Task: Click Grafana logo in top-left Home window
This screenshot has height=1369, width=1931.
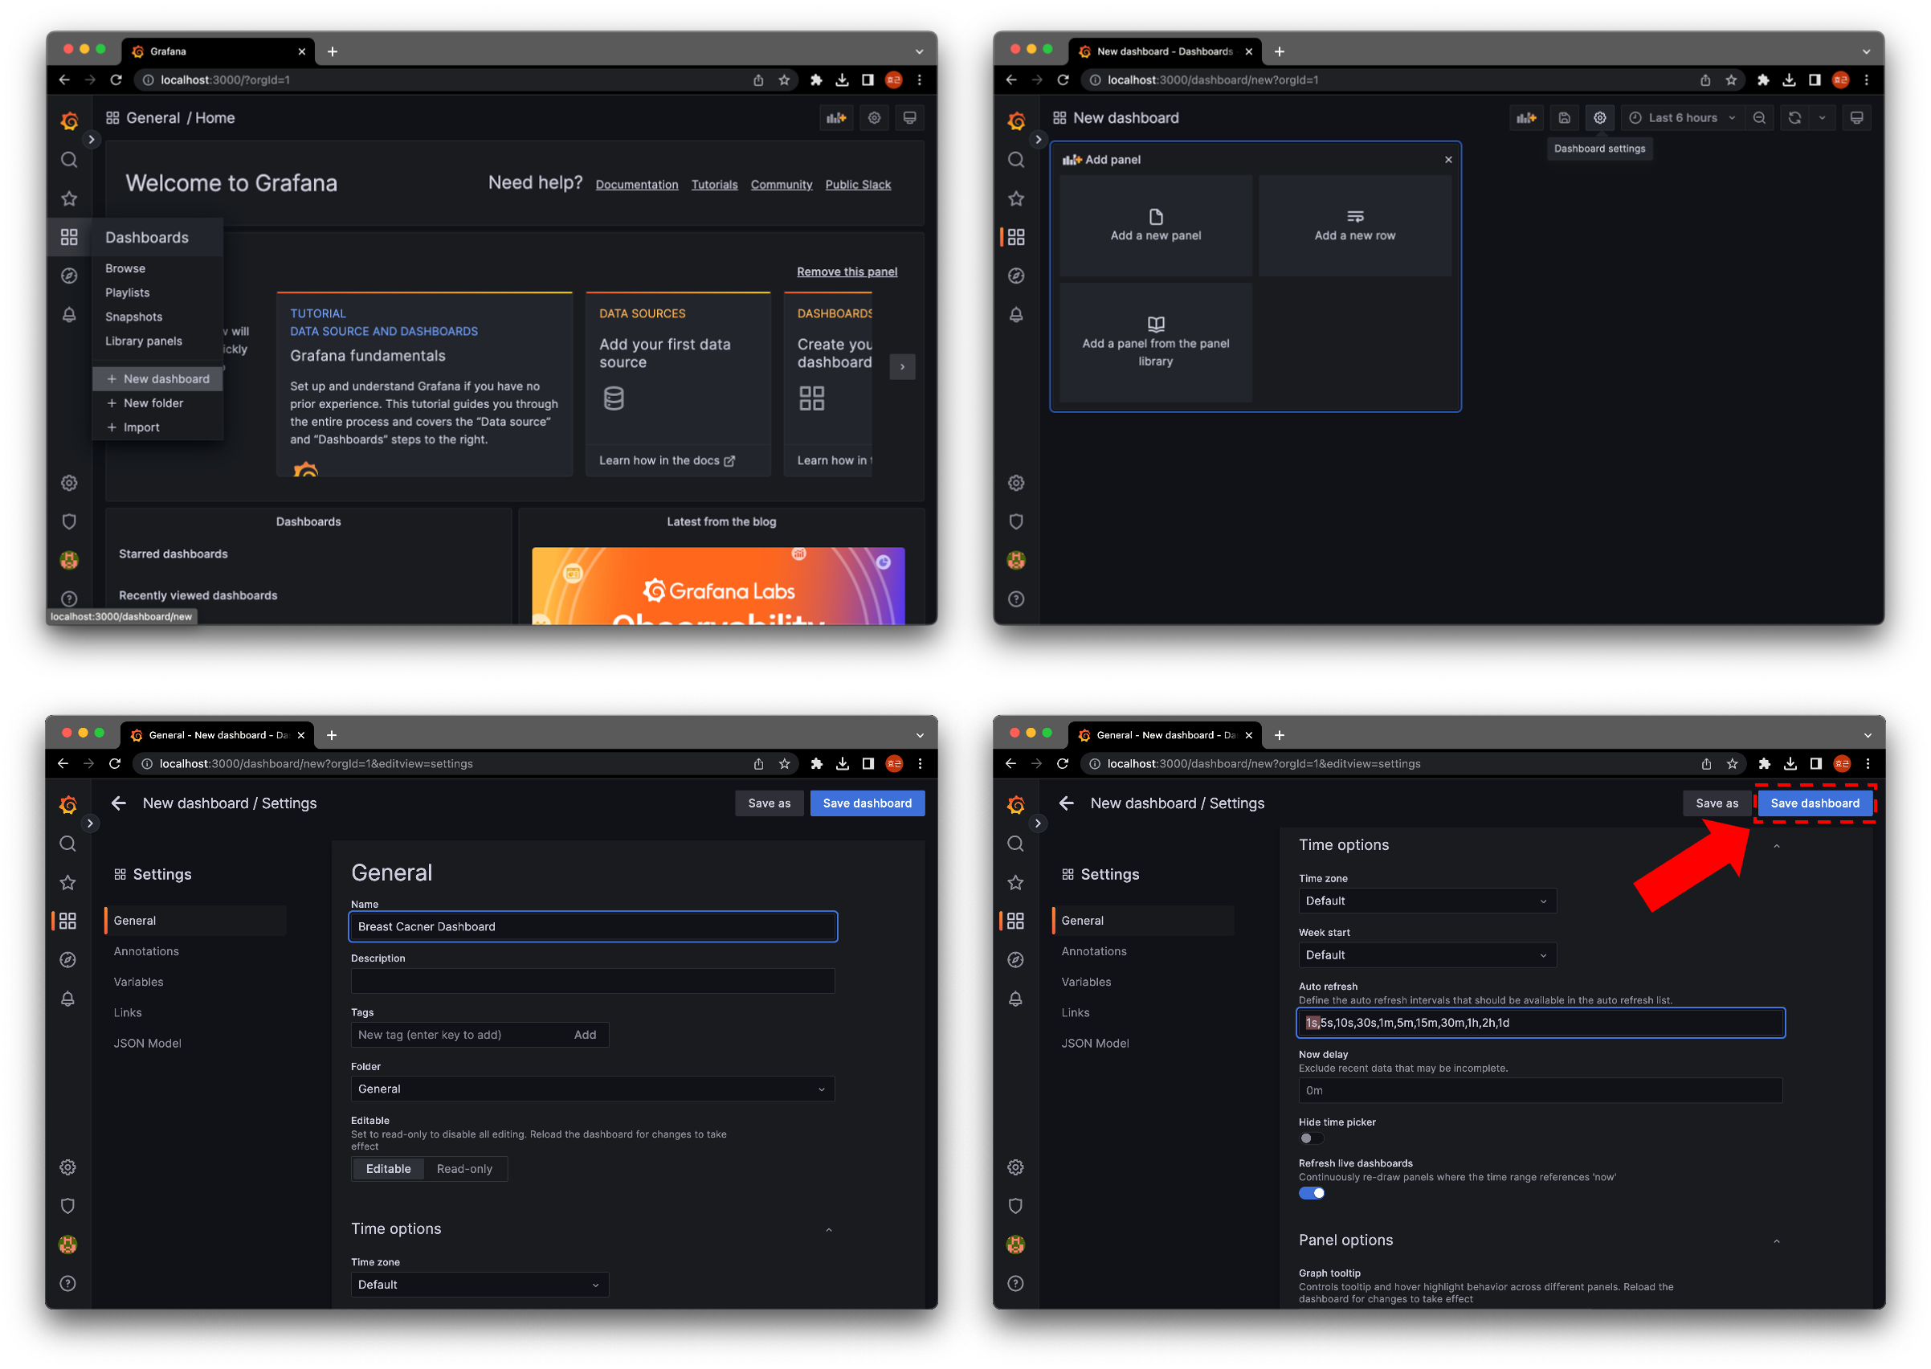Action: click(69, 121)
